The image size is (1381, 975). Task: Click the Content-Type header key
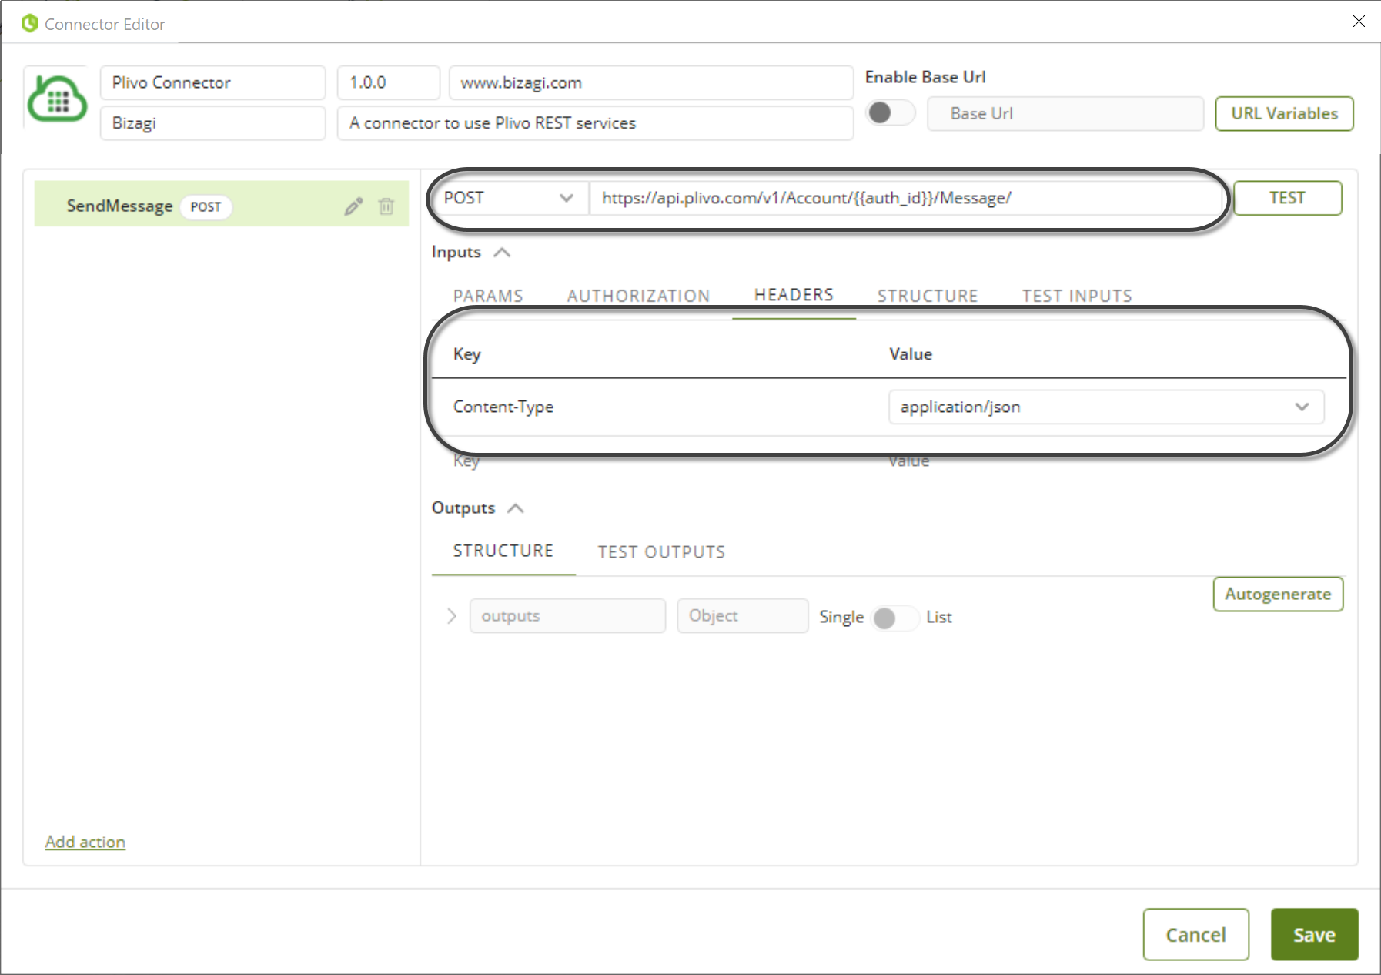pos(503,407)
